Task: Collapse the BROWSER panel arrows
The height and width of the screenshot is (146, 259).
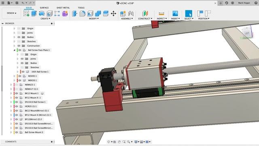Action: click(3, 24)
